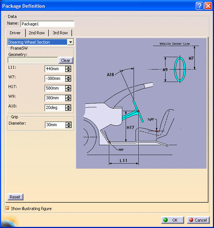Switch to the 3rd Row tab

(60, 33)
